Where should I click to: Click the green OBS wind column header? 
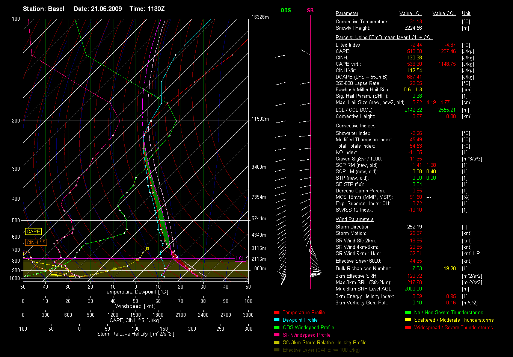coord(286,10)
